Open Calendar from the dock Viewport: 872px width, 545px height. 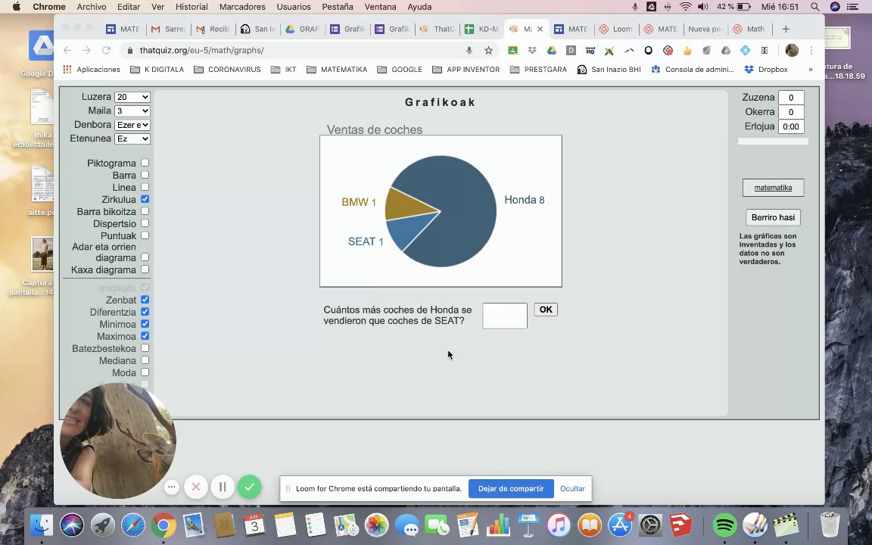tap(254, 525)
